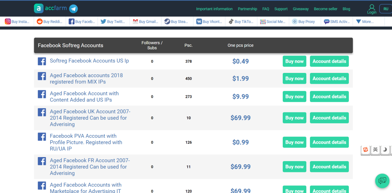Open the FAQ menu item
This screenshot has width=392, height=193.
click(266, 9)
